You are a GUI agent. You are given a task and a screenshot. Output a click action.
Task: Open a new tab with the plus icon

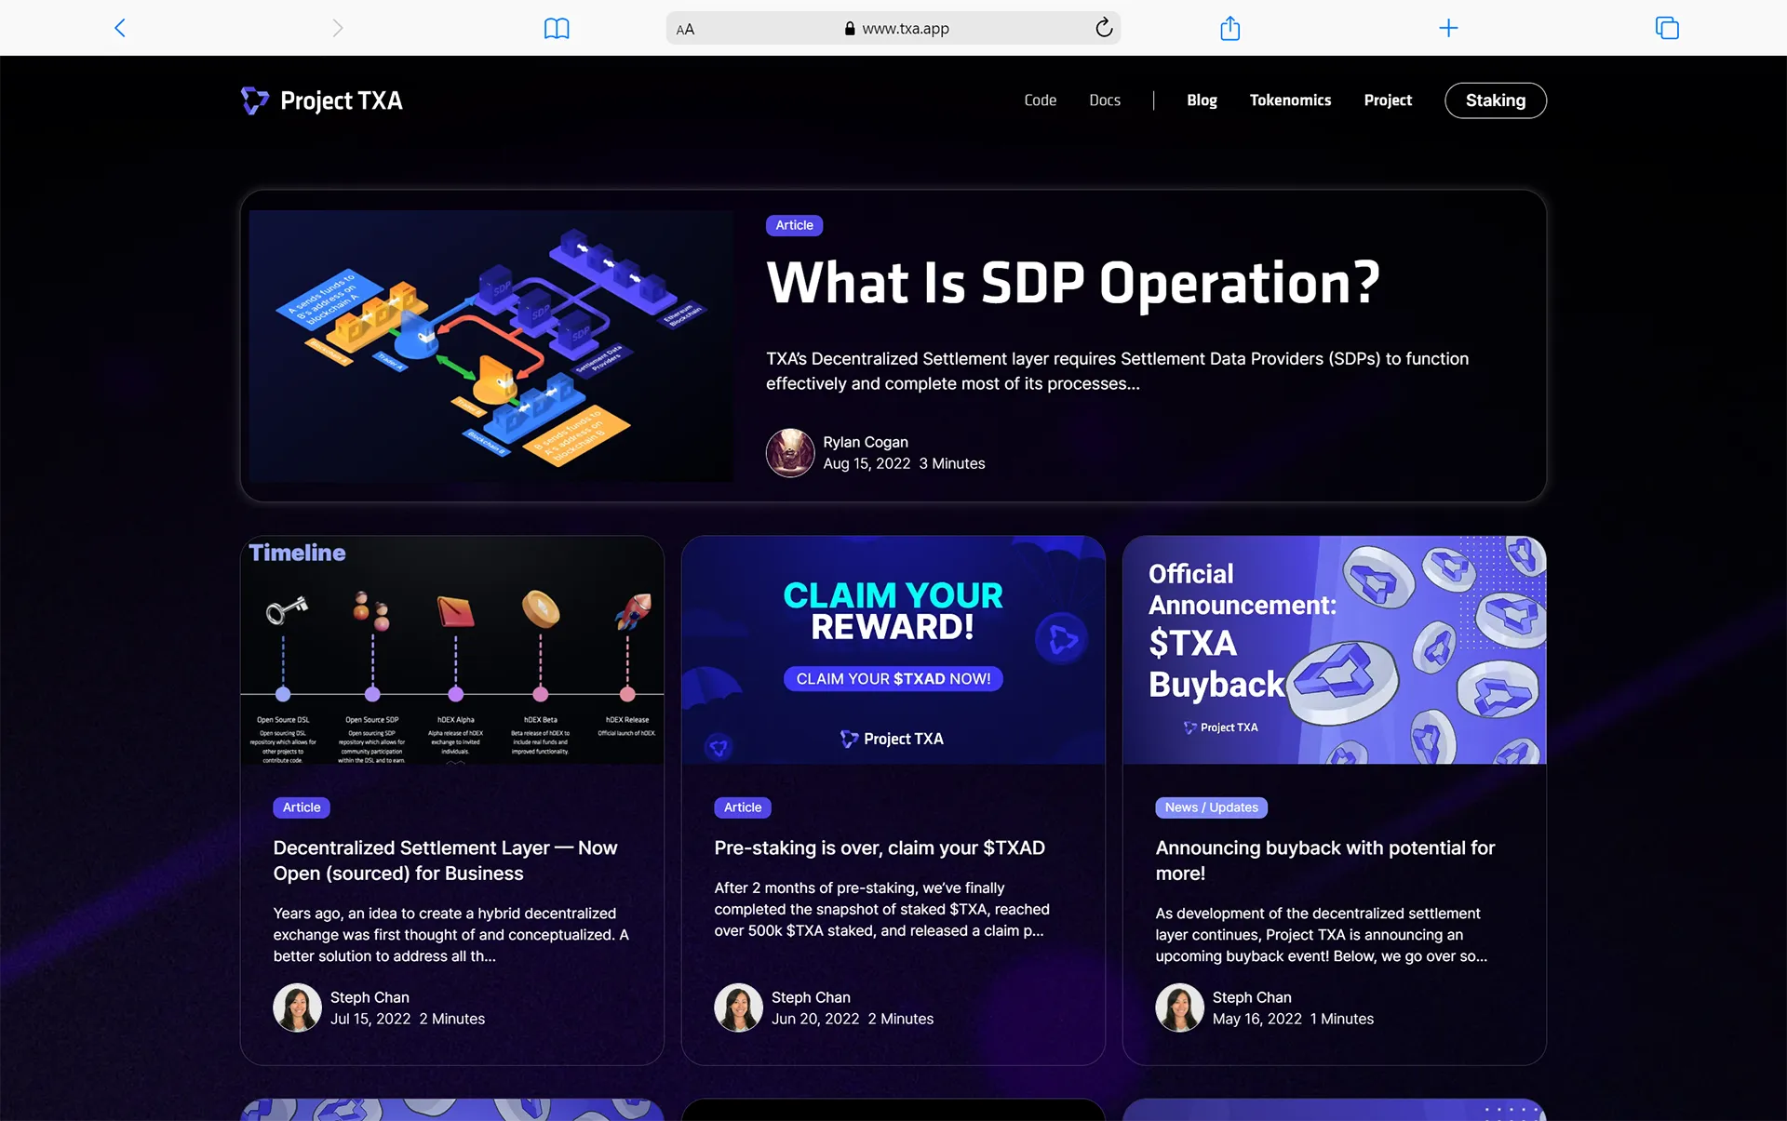click(1448, 28)
